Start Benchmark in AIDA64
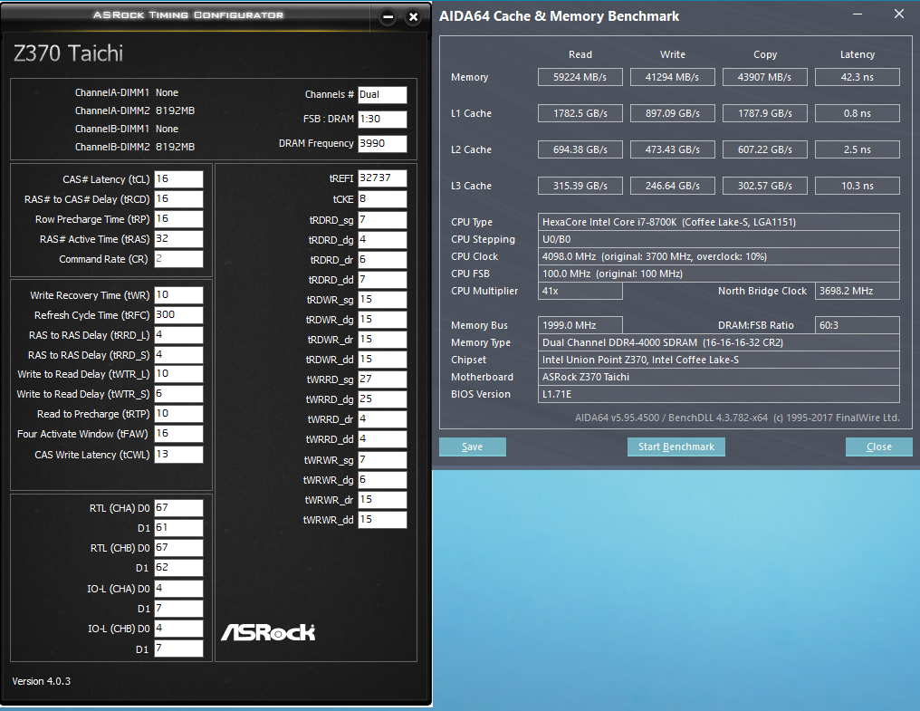The image size is (920, 711). click(x=676, y=447)
